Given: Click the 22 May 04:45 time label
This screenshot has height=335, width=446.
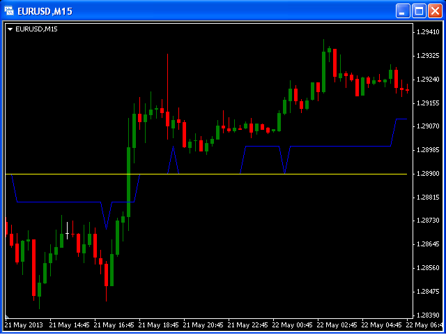Looking at the screenshot, I should pos(382,325).
